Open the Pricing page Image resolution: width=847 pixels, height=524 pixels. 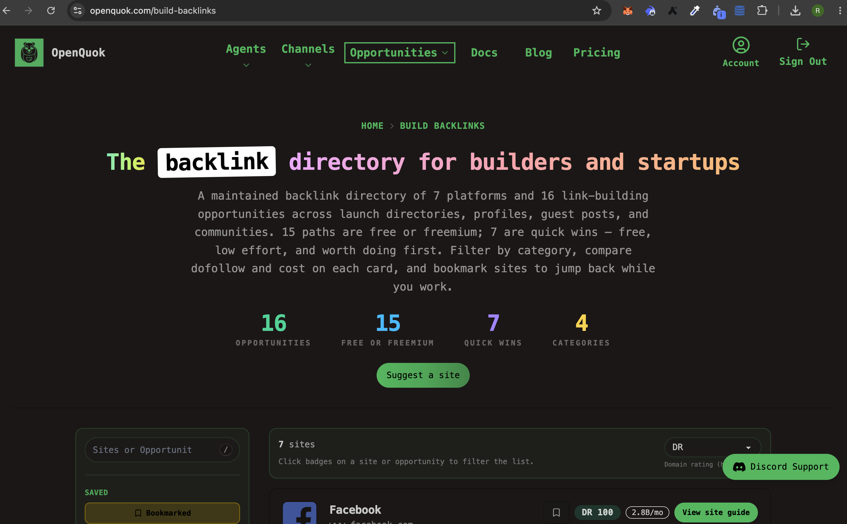click(x=596, y=53)
